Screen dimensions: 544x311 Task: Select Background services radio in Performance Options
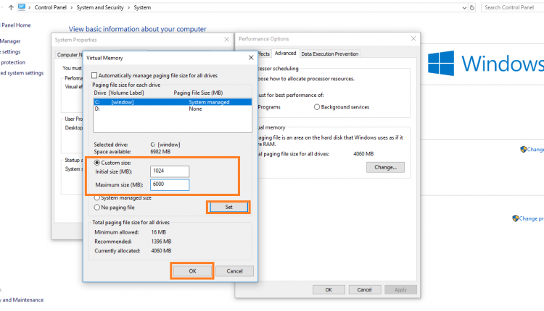click(317, 107)
